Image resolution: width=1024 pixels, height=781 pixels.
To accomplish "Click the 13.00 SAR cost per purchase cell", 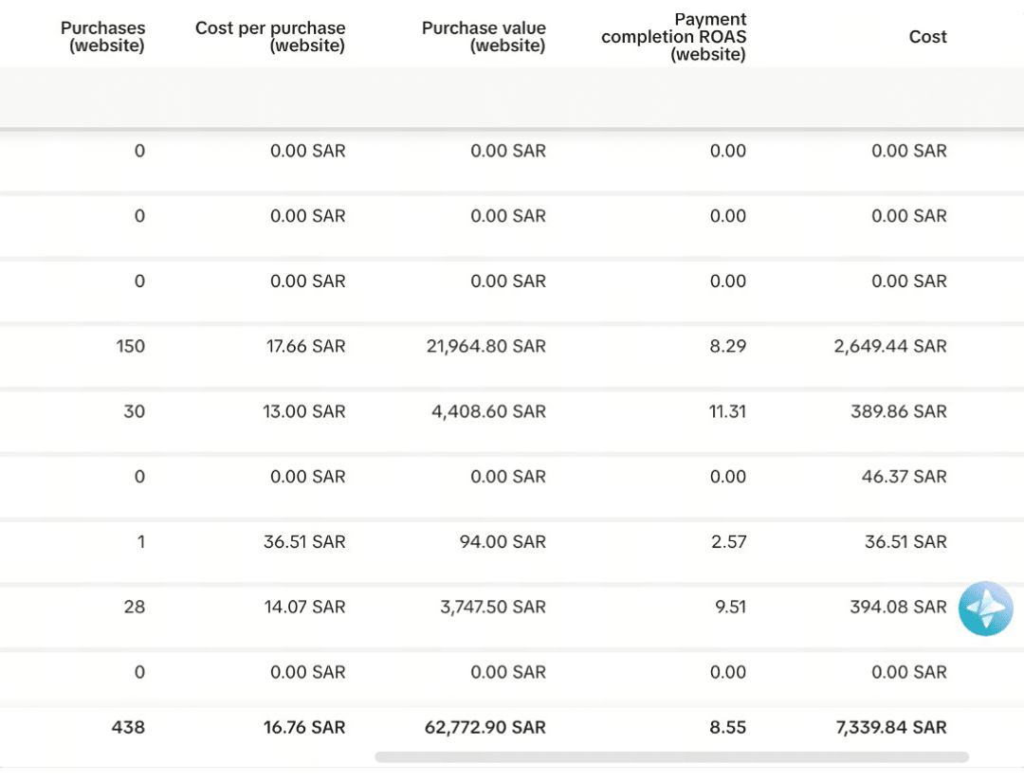I will pos(303,411).
